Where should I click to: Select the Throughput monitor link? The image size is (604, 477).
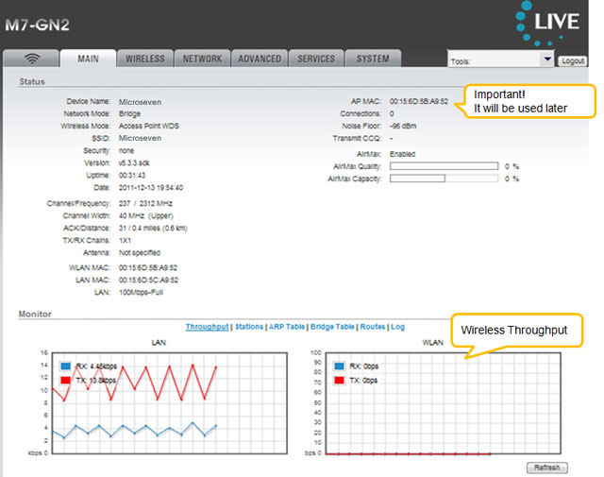(x=207, y=327)
